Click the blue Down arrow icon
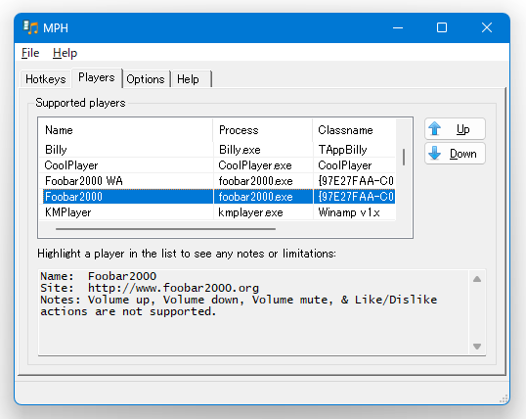Image resolution: width=526 pixels, height=419 pixels. click(435, 154)
